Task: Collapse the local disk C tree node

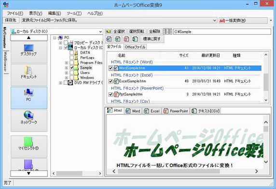Action: (60, 47)
